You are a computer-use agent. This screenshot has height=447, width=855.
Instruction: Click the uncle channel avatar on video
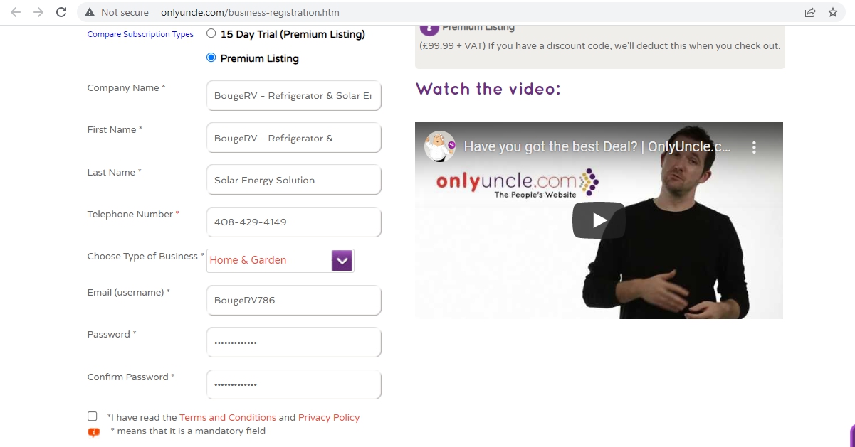(440, 147)
